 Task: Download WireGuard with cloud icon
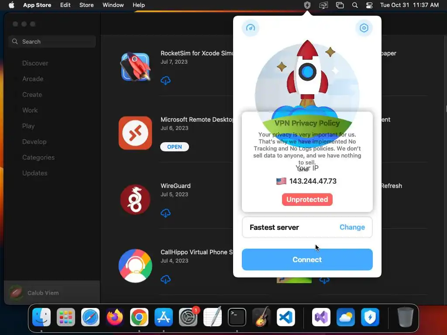pos(165,213)
